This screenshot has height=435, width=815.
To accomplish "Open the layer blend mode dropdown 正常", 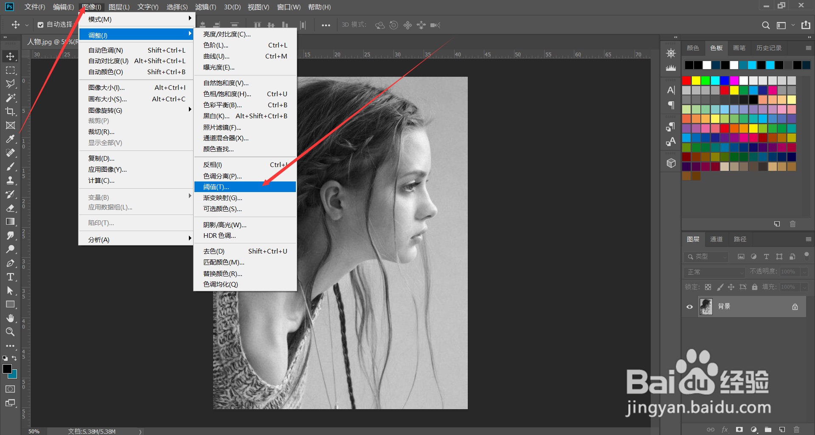I will [x=714, y=272].
